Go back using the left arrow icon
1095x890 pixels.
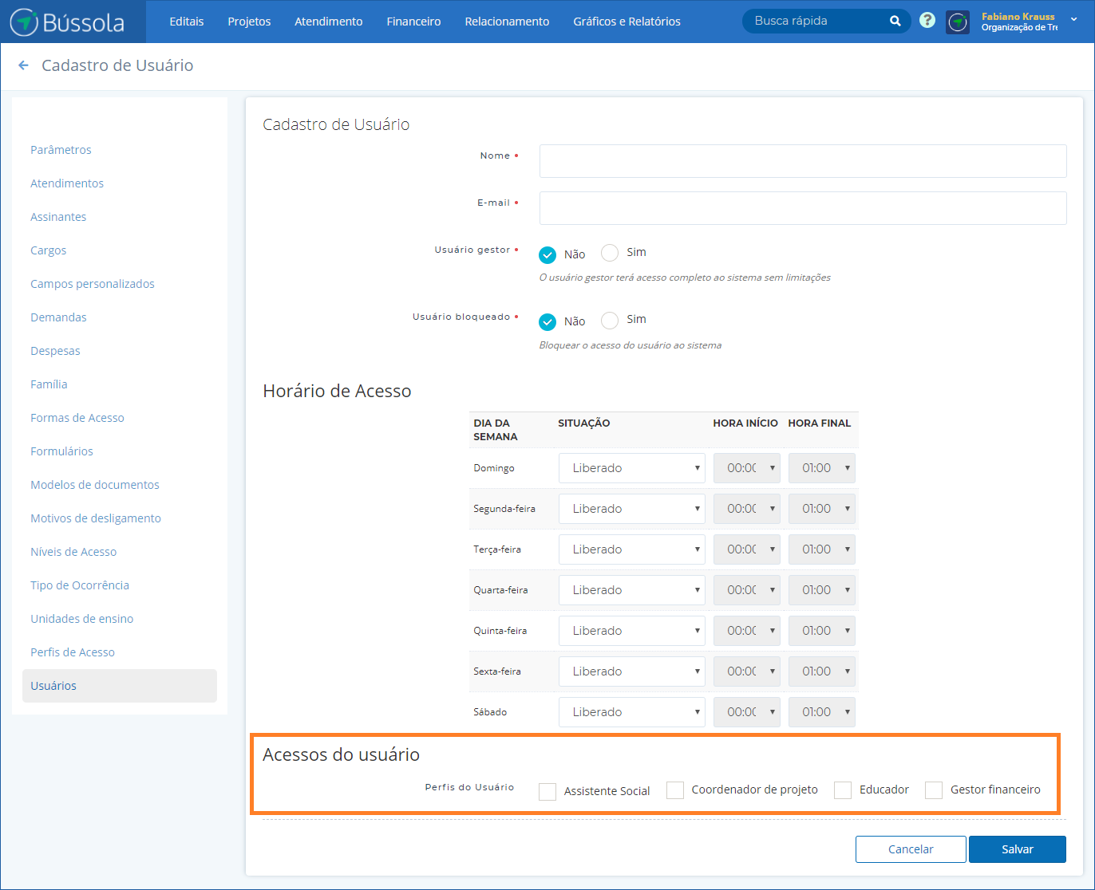[23, 65]
